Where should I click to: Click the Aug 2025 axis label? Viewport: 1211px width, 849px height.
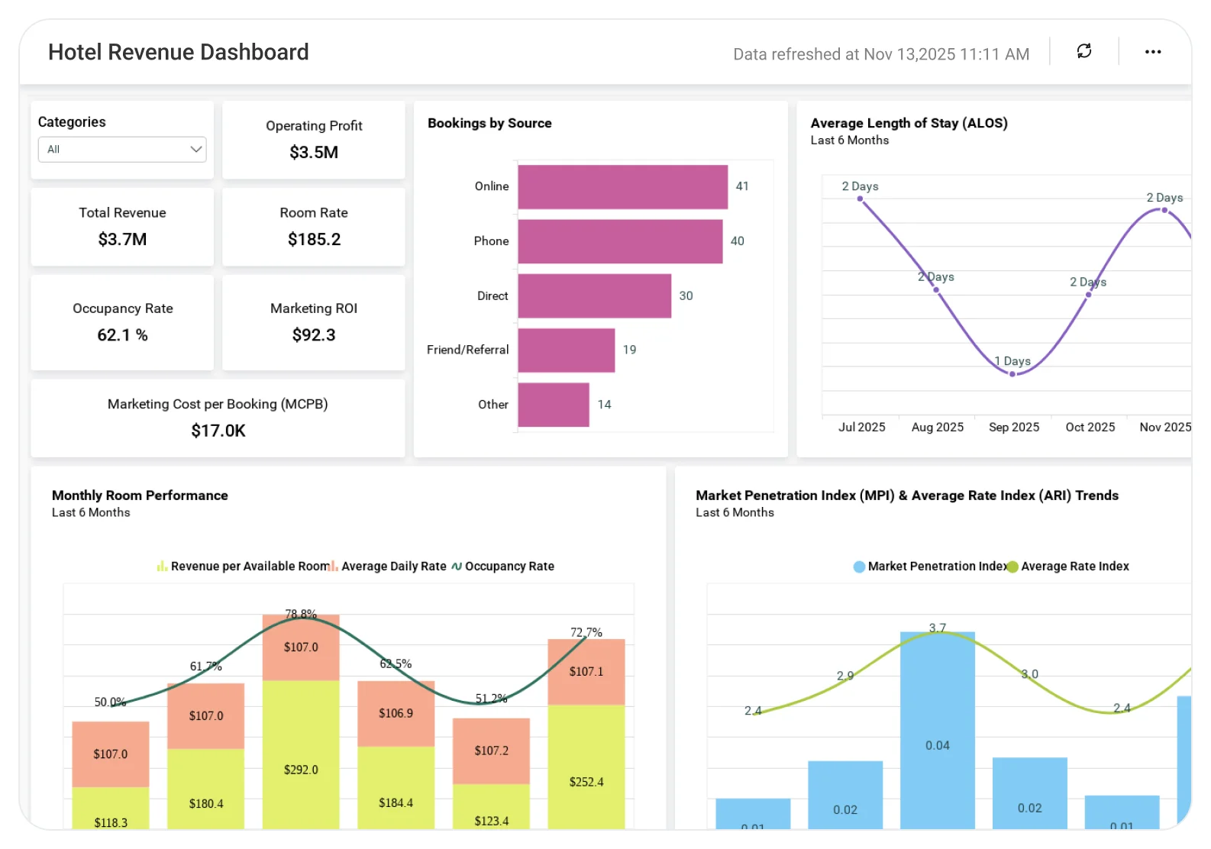938,428
